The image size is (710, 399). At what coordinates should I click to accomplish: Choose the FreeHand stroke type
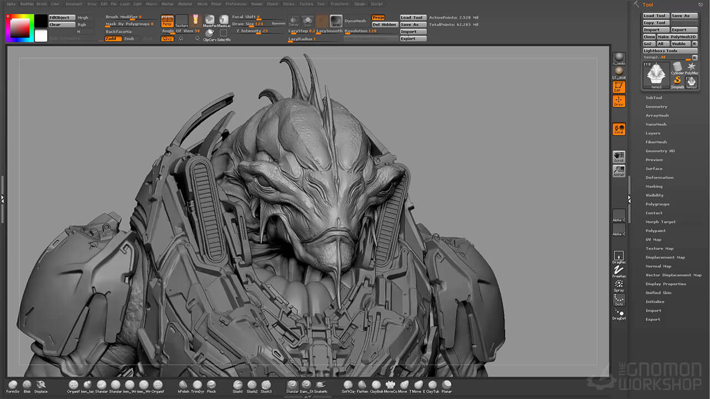[618, 272]
